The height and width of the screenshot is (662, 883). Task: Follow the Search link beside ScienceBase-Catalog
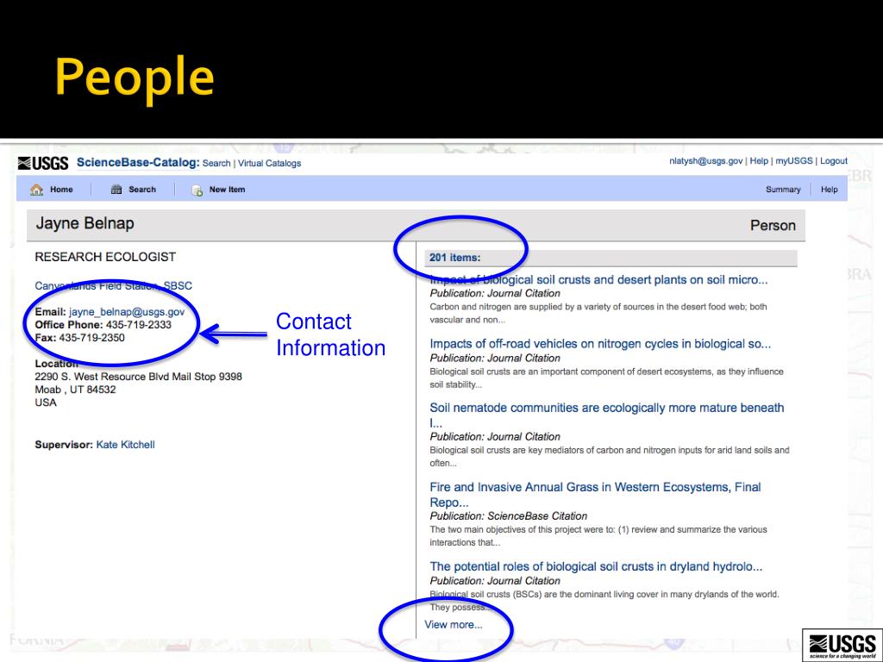click(216, 163)
